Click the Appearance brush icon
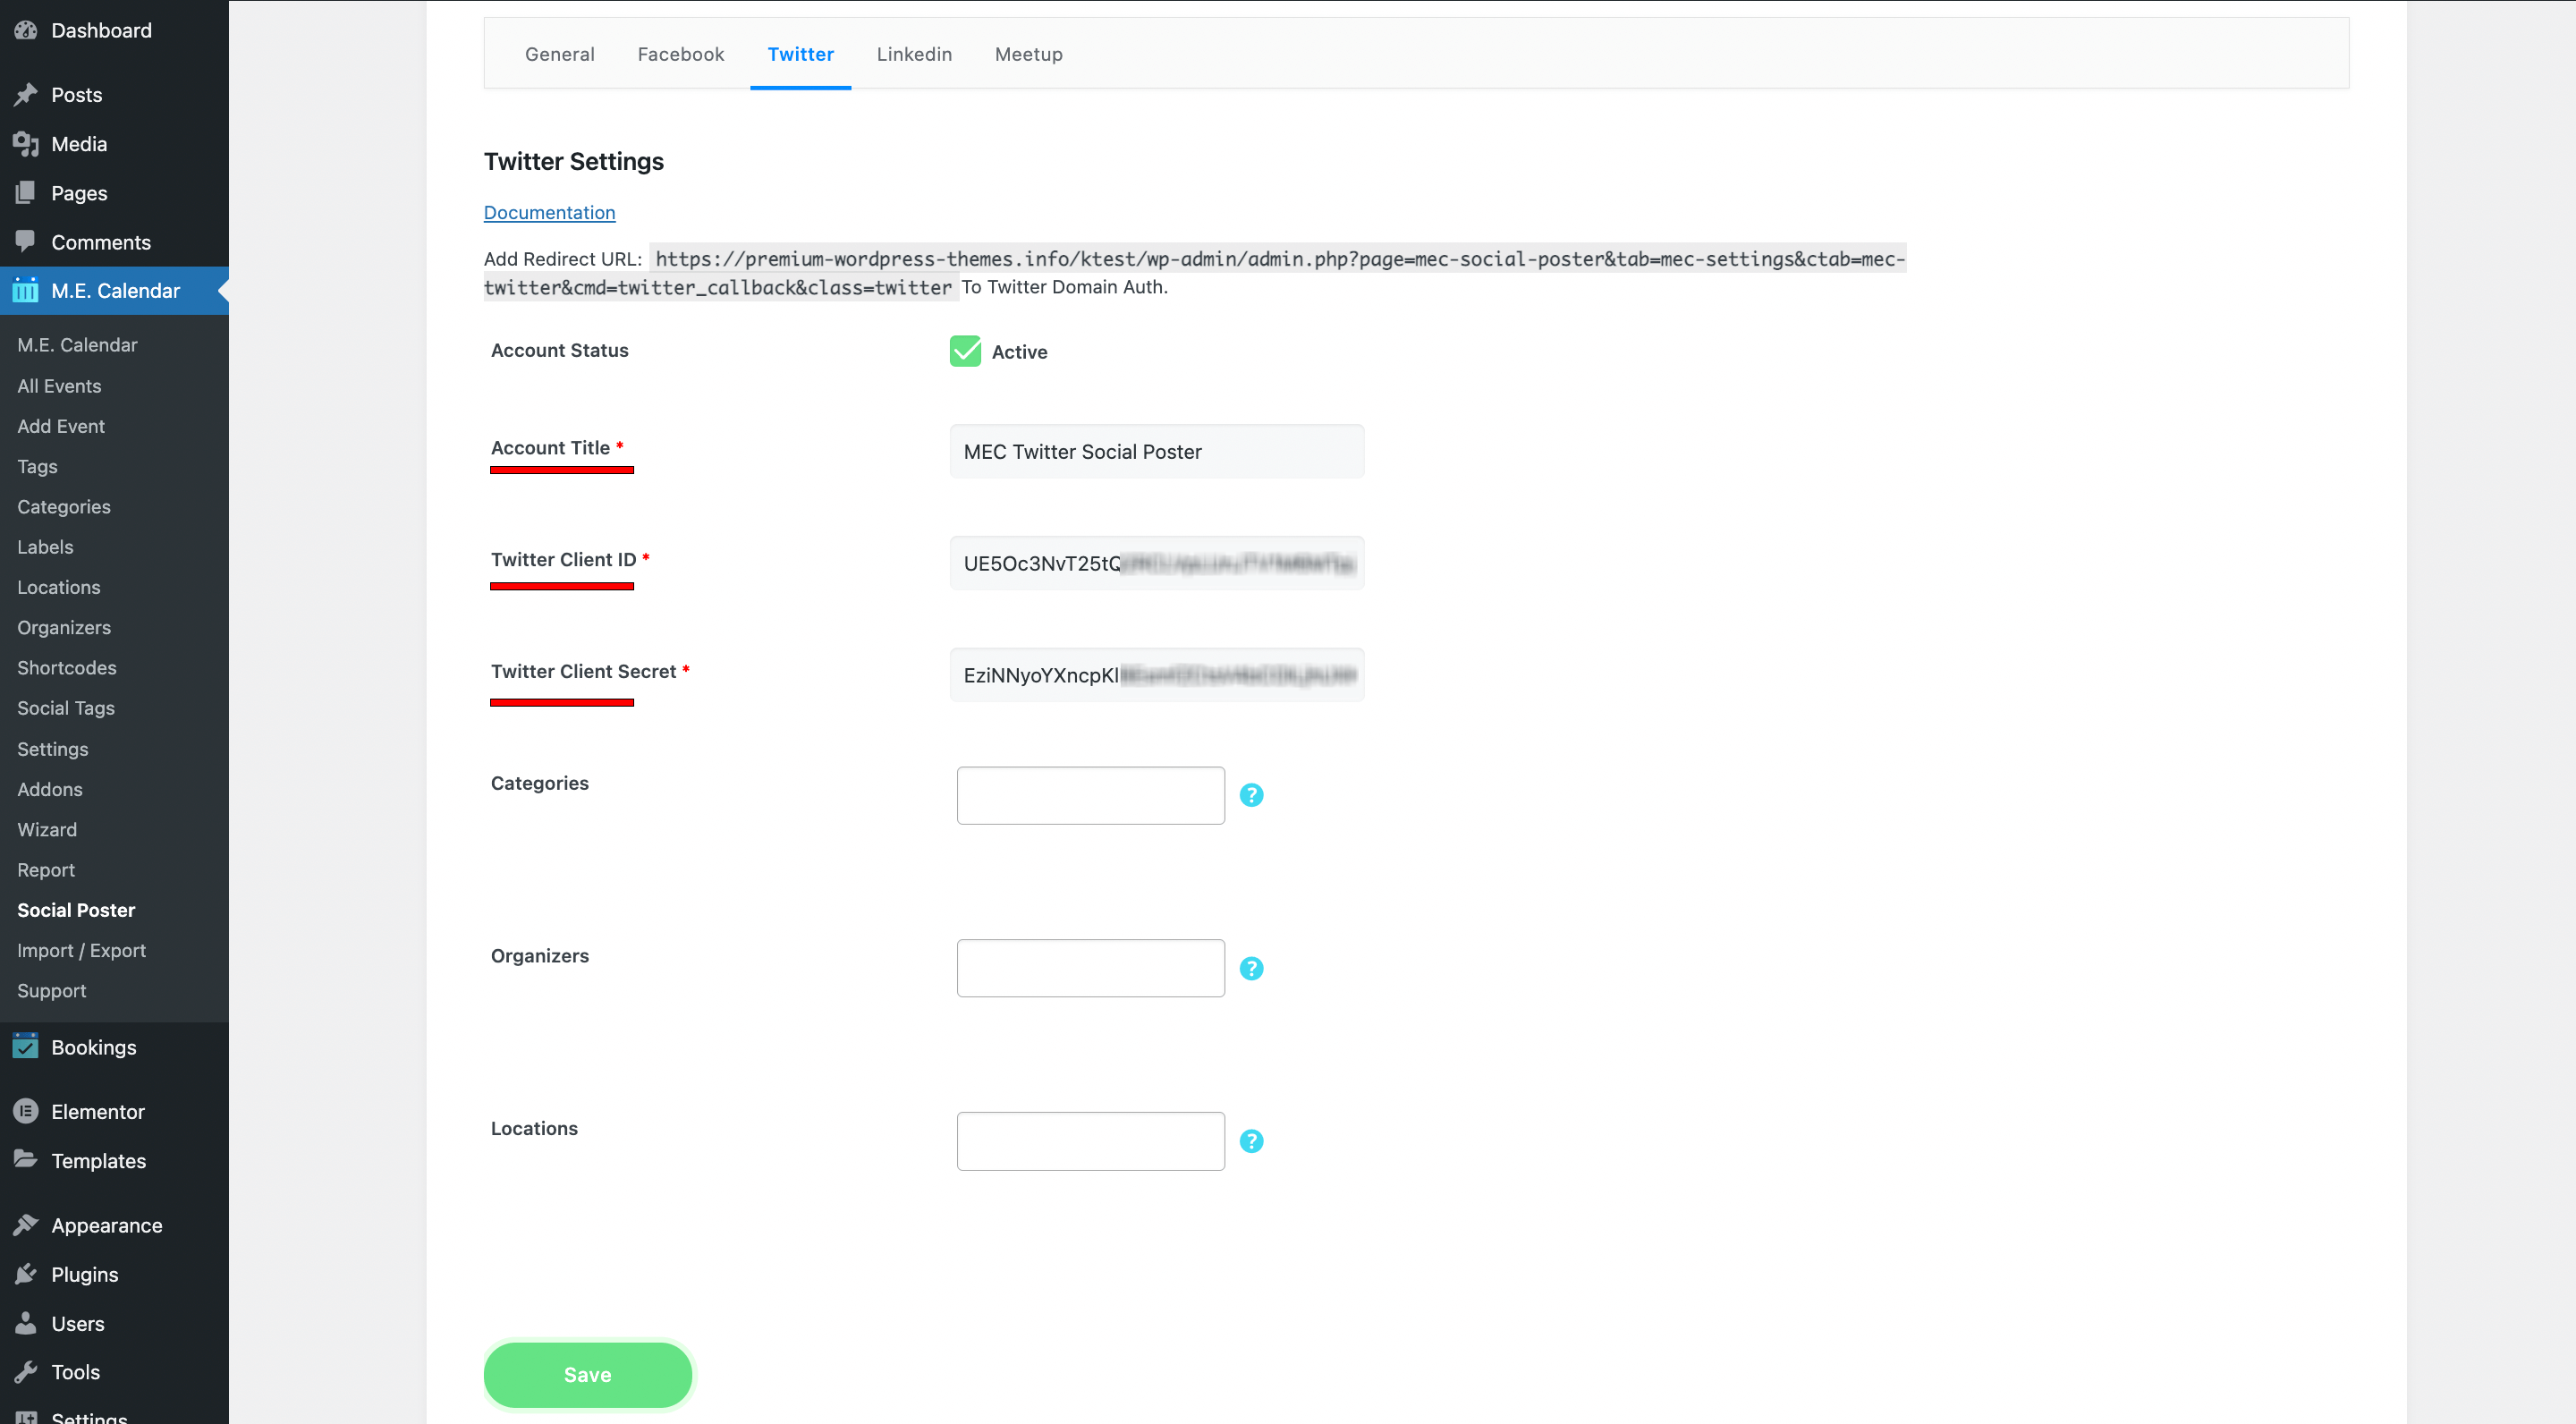The width and height of the screenshot is (2576, 1424). tap(26, 1225)
